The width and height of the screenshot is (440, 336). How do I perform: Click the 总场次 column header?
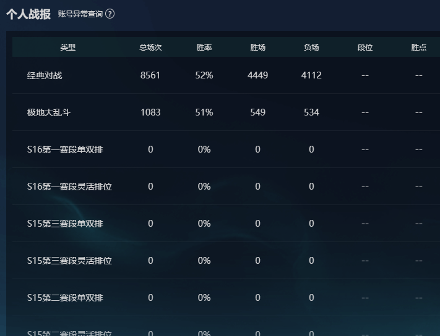(150, 48)
